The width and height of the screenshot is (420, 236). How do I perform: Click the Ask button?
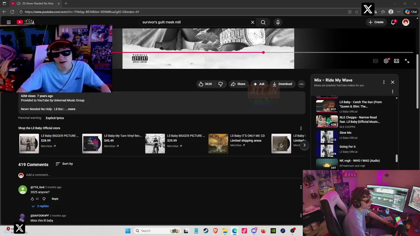click(x=259, y=84)
